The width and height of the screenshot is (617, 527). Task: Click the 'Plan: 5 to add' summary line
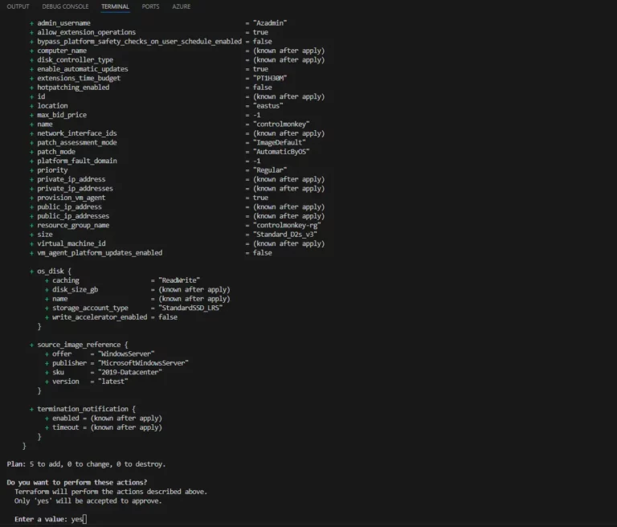click(x=86, y=464)
